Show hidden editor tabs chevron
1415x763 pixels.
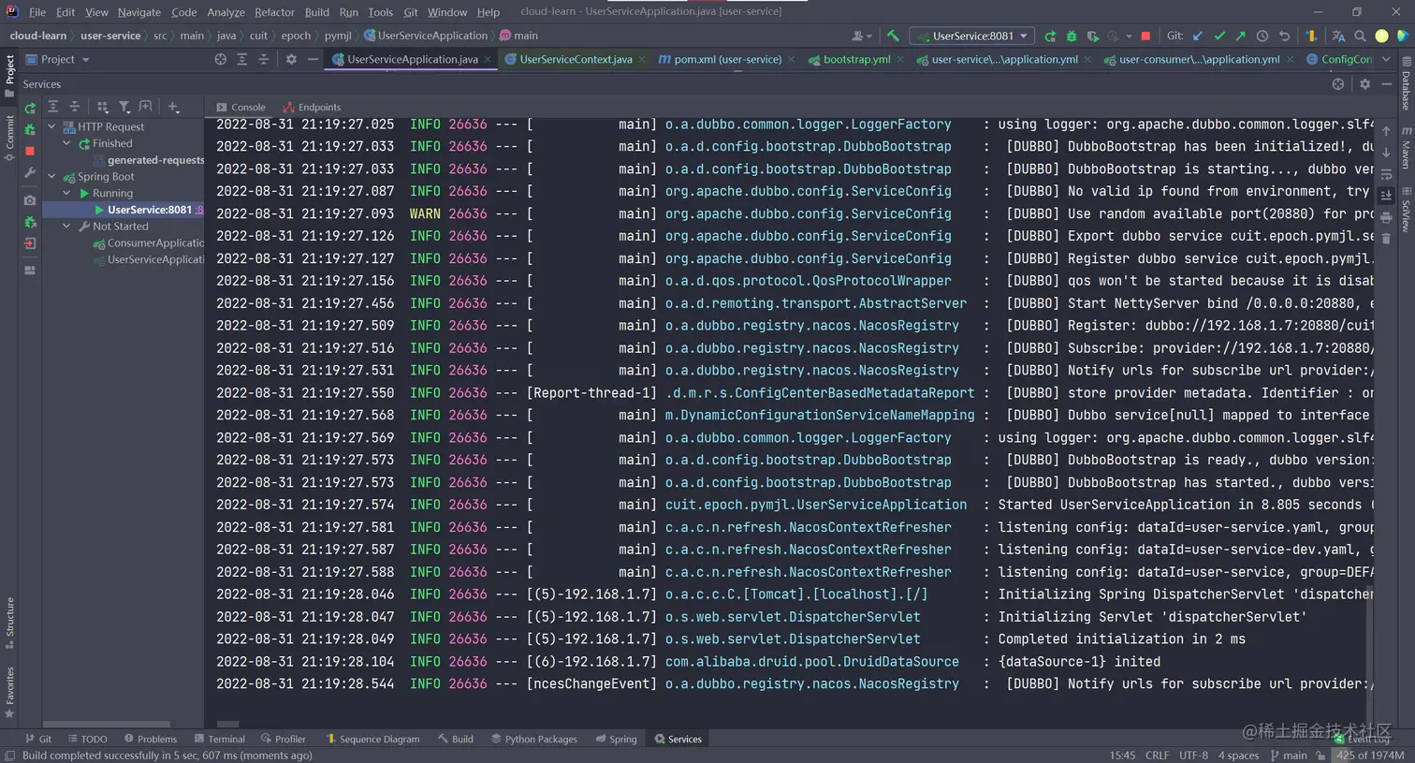pos(1386,59)
